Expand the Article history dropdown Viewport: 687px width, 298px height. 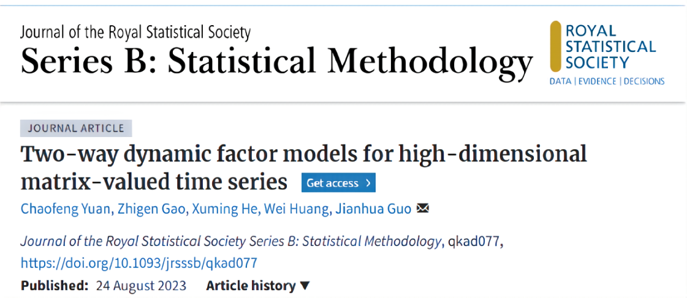pos(258,286)
